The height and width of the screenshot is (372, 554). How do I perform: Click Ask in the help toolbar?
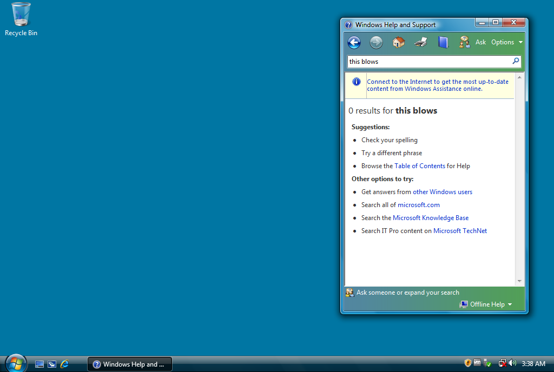pos(472,42)
